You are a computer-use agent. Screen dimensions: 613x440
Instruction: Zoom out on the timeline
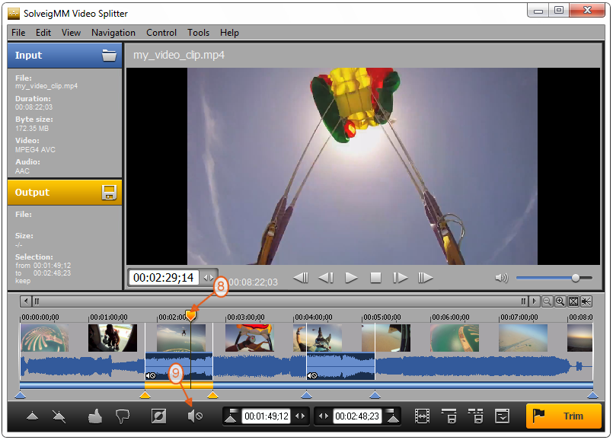547,301
